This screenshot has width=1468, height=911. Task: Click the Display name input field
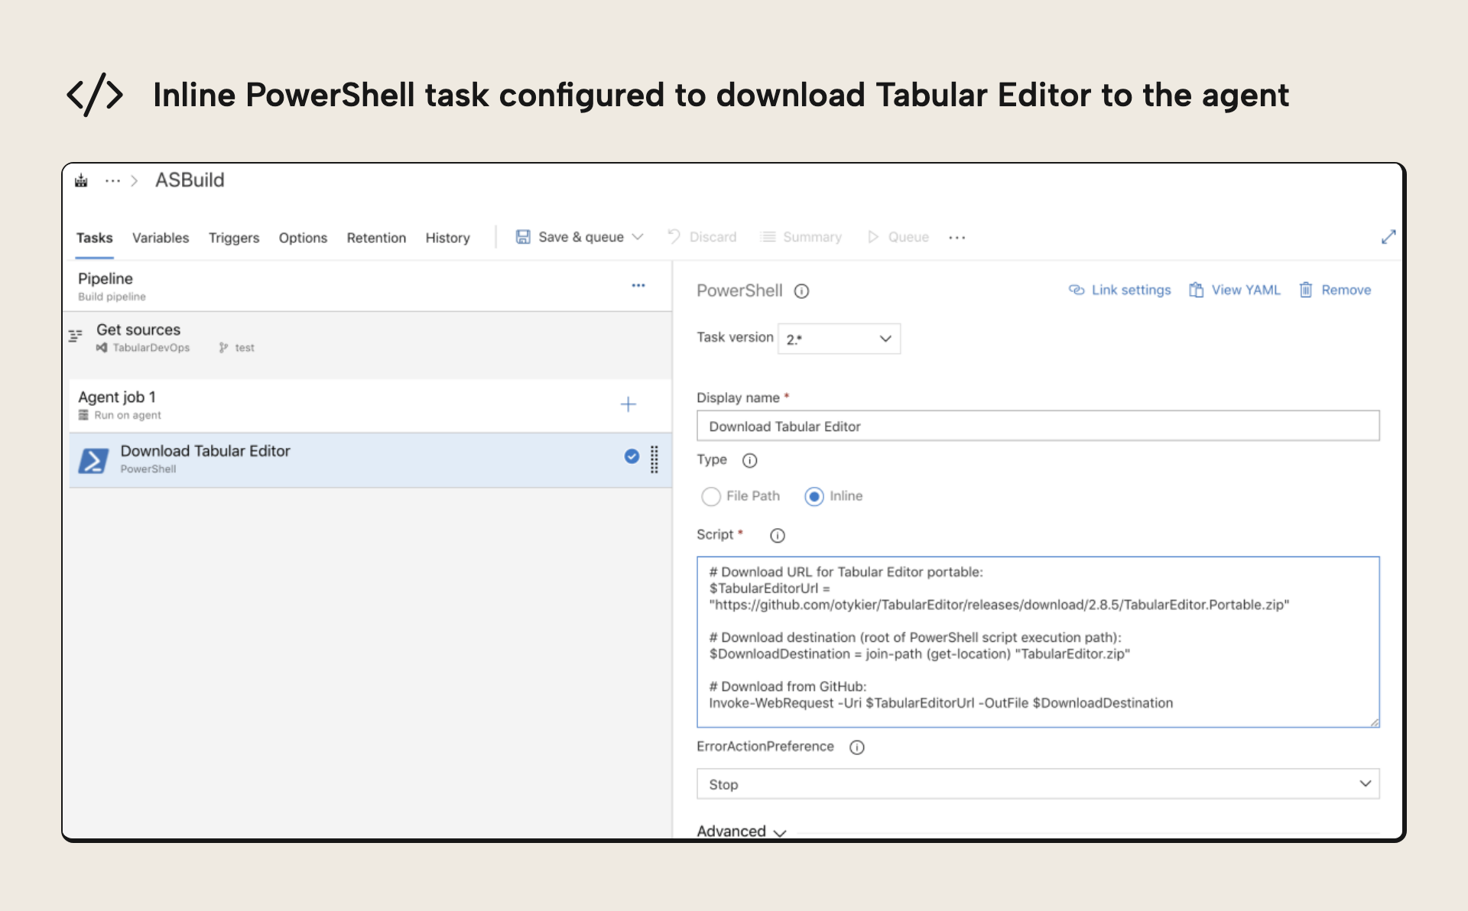tap(1038, 426)
